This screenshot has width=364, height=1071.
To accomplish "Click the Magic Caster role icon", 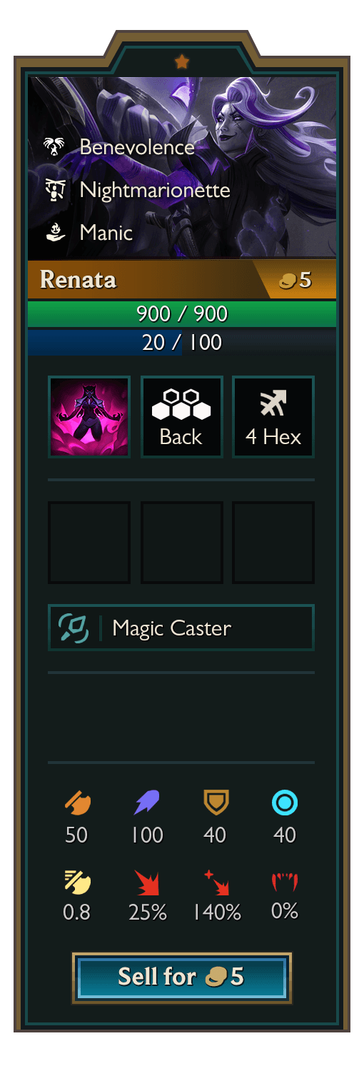I will pos(74,628).
